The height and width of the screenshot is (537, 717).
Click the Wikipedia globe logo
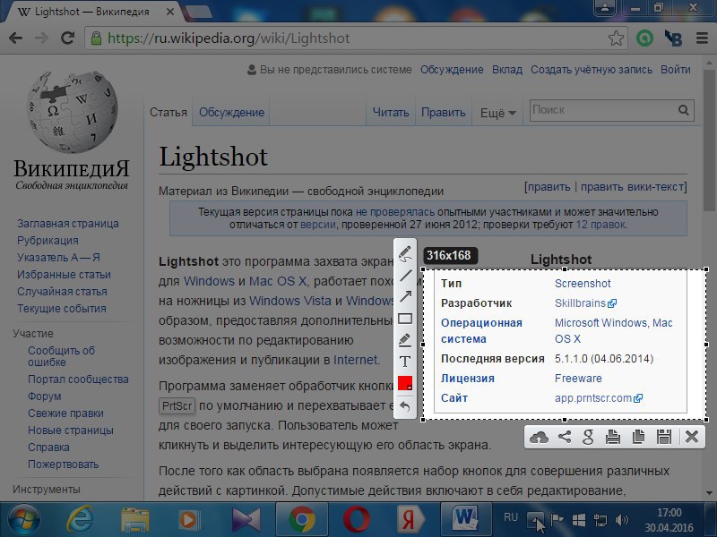tap(72, 112)
